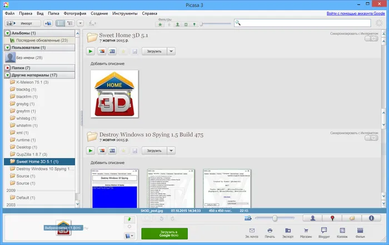389x245 pixels.
Task: Open the Инструменты menu
Action: 125,13
